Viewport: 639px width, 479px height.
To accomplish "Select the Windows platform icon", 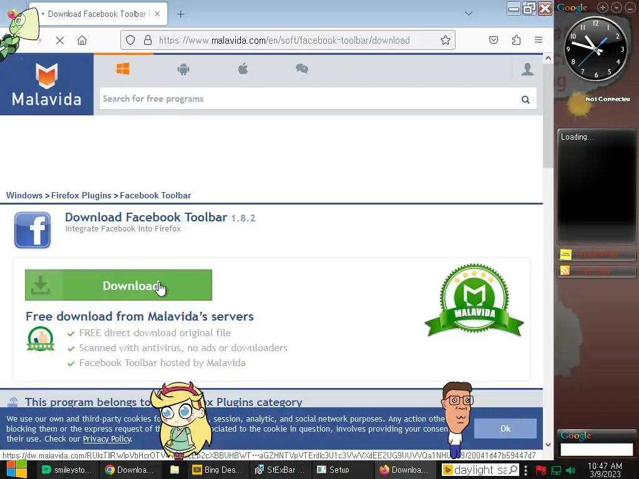I will click(123, 69).
